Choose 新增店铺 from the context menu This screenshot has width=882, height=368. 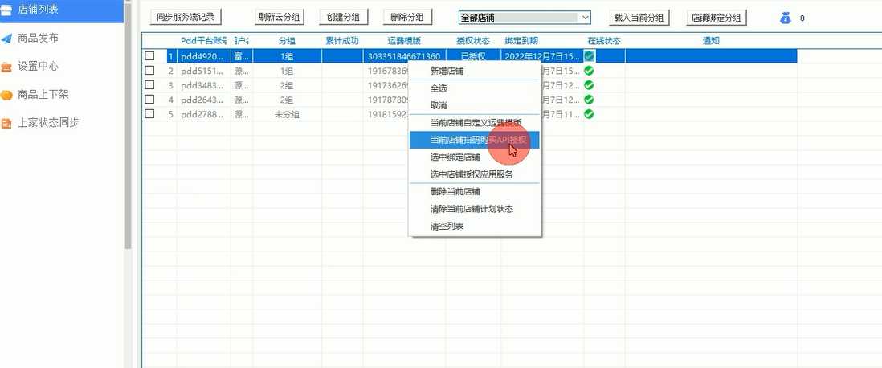coord(447,72)
